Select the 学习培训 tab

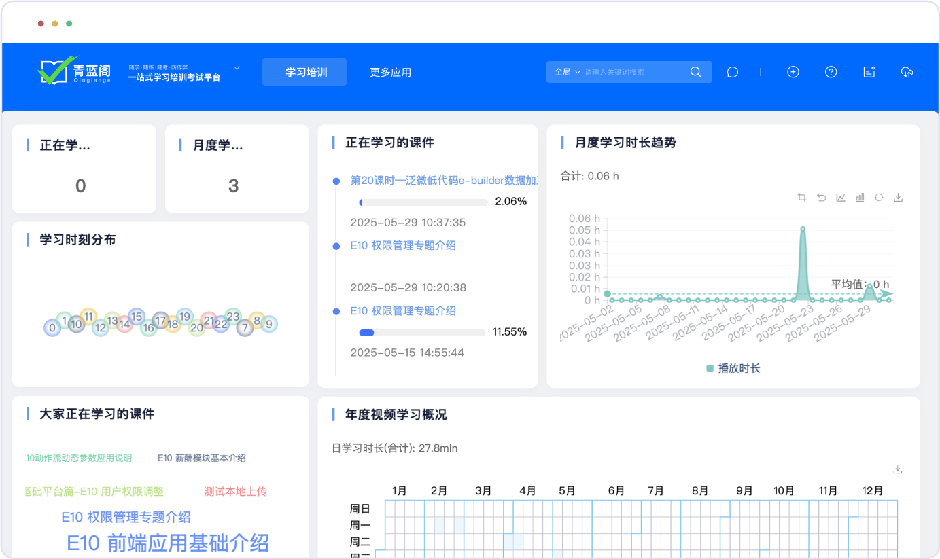click(x=304, y=72)
